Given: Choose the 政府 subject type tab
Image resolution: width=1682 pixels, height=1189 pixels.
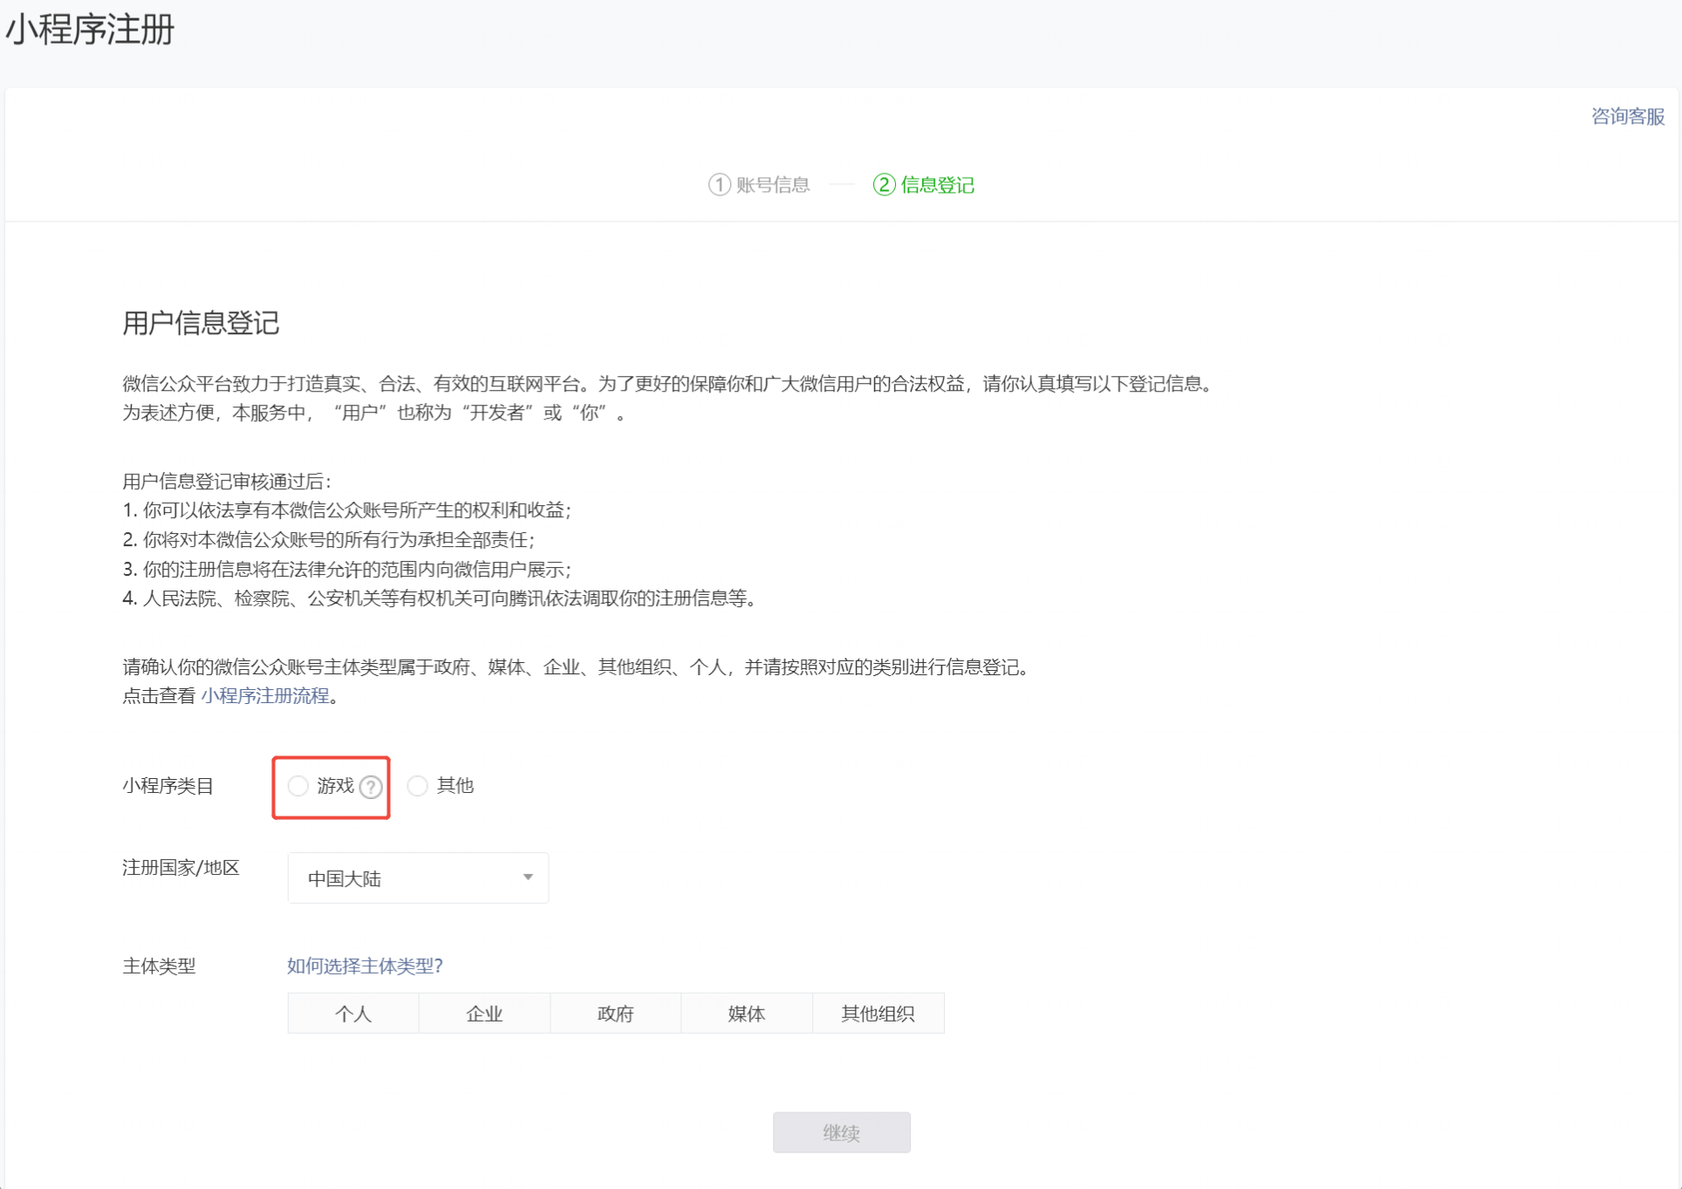Looking at the screenshot, I should coord(615,1014).
